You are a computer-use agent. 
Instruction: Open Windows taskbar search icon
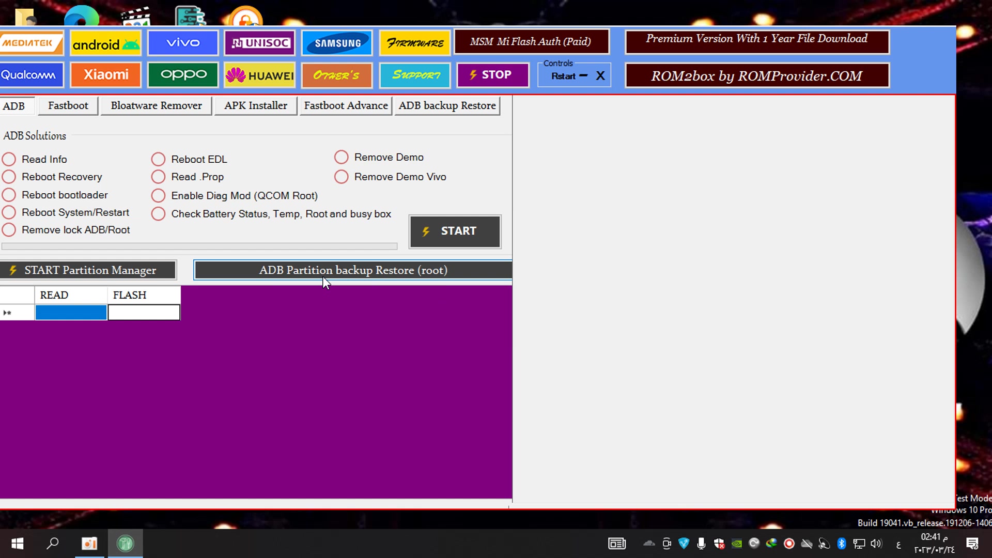[x=53, y=544]
